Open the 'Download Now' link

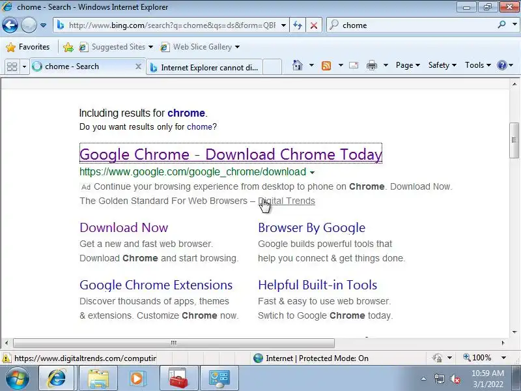[124, 227]
